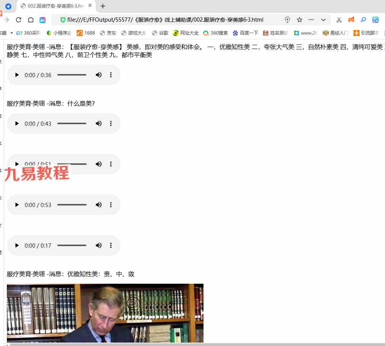
Task: Play the 0:53 audio clip
Action: coord(17,205)
